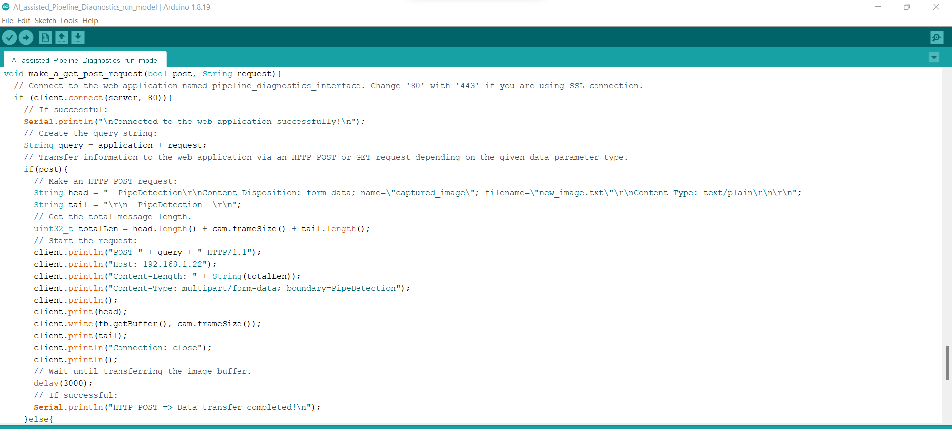This screenshot has height=429, width=952.
Task: Click the 'String head' declaration line
Action: [x=417, y=193]
